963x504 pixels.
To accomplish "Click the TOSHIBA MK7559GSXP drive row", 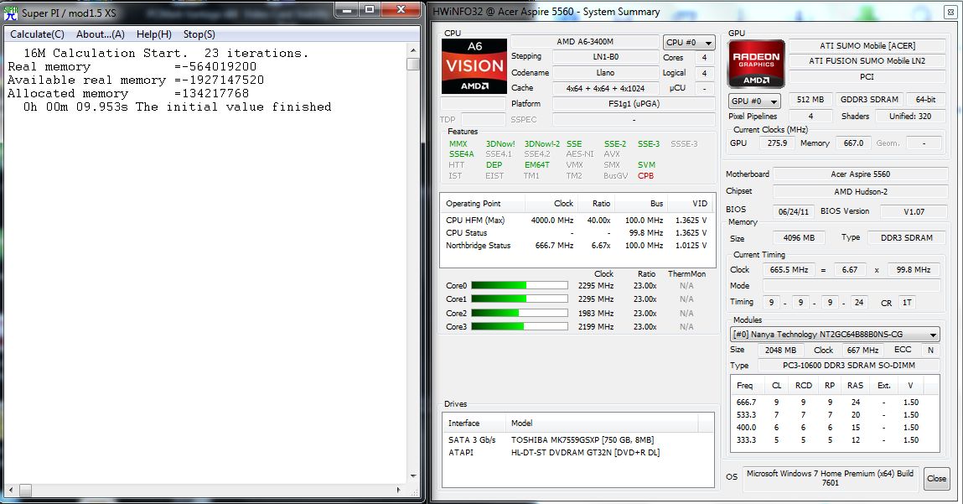I will [577, 440].
